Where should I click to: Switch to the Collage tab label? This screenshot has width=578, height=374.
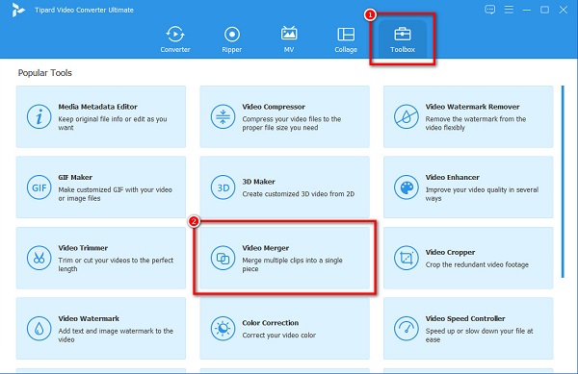346,50
